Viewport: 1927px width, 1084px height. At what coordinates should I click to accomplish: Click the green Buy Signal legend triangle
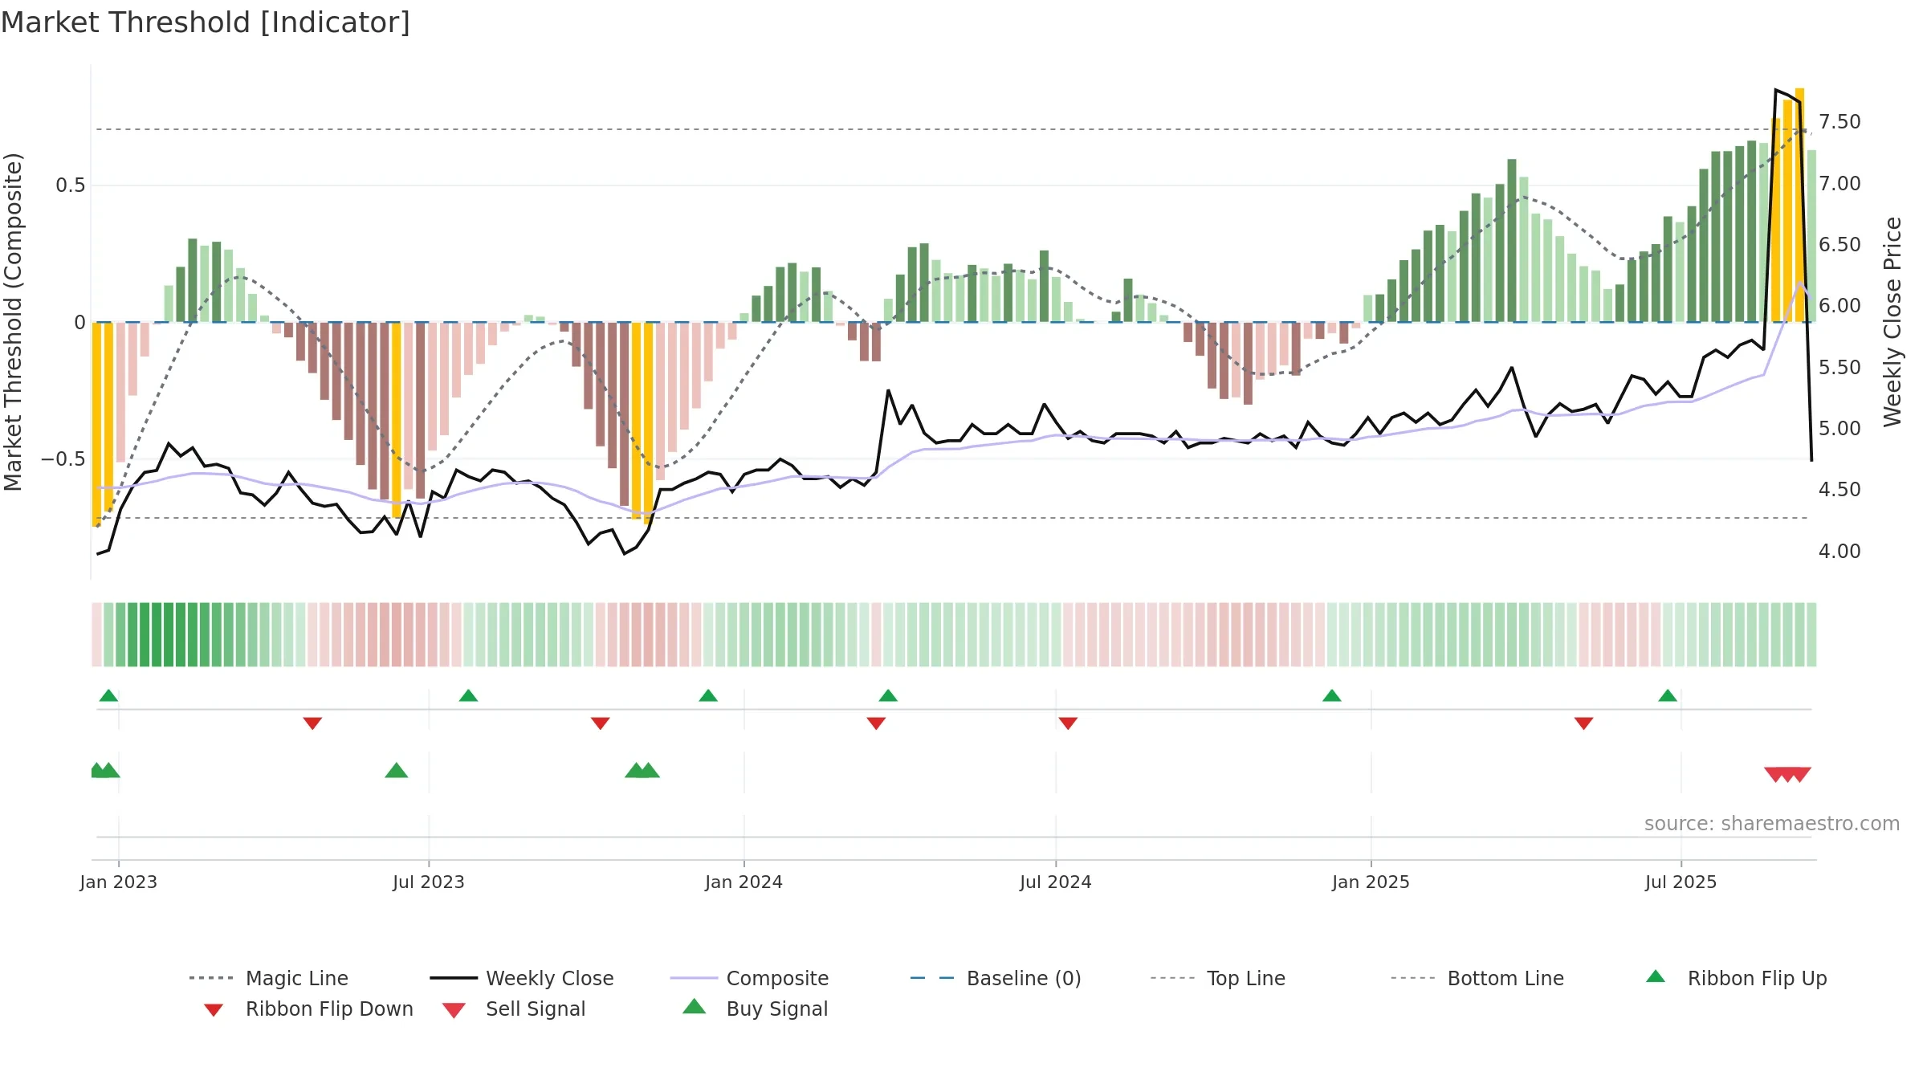coord(695,1006)
